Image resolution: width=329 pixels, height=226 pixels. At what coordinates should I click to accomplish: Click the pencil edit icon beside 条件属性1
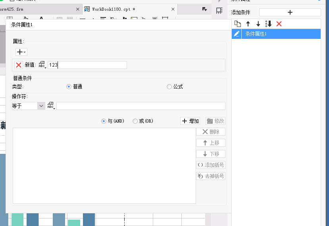pos(237,34)
